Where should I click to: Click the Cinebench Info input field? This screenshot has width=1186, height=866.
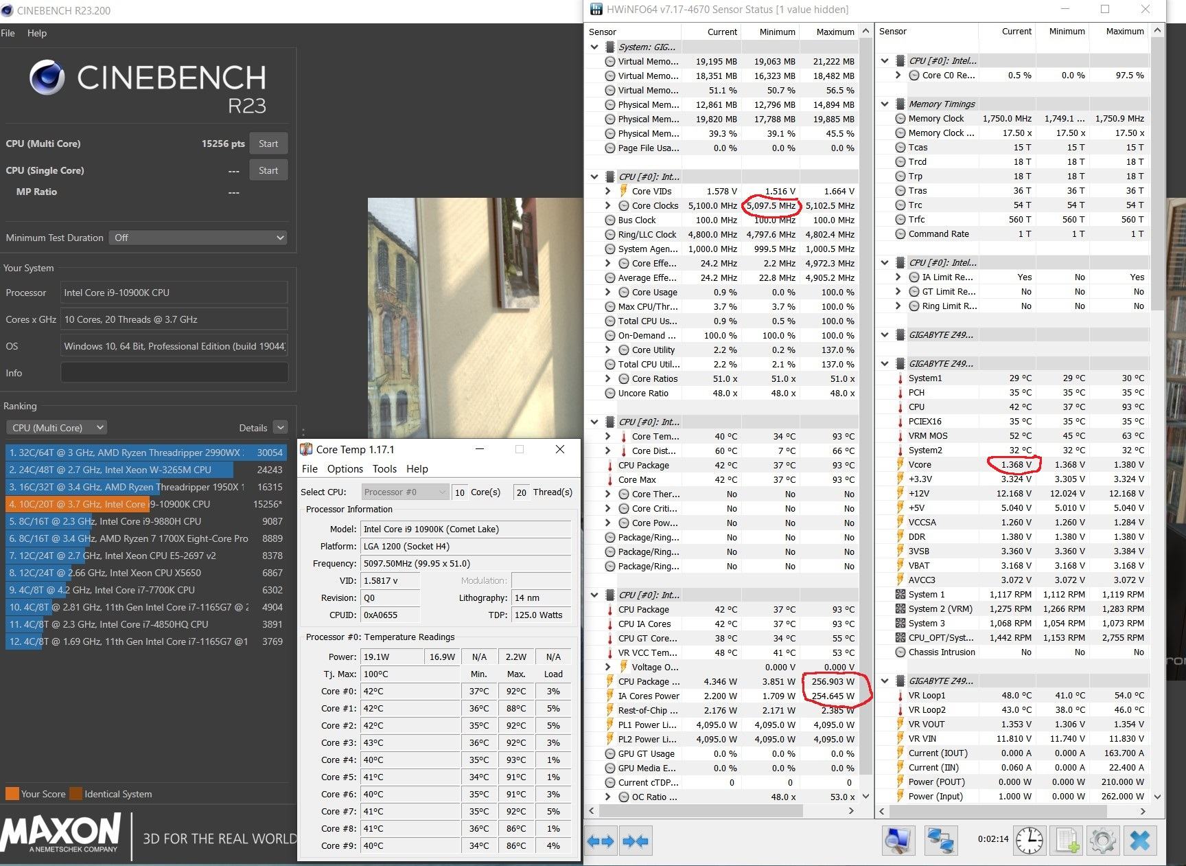(x=174, y=373)
